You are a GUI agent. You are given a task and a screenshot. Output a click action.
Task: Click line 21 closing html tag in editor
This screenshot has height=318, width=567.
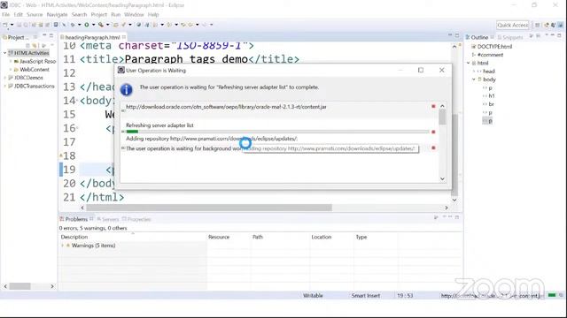click(102, 197)
